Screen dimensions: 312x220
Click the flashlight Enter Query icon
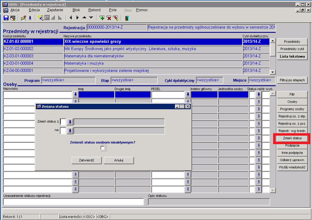point(41,18)
